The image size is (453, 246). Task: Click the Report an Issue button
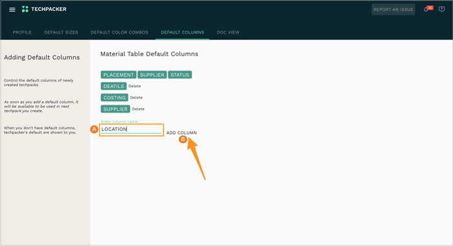pos(393,10)
